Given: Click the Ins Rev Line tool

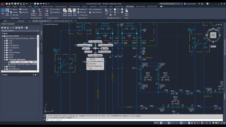Looking at the screenshot, I should (x=83, y=15).
